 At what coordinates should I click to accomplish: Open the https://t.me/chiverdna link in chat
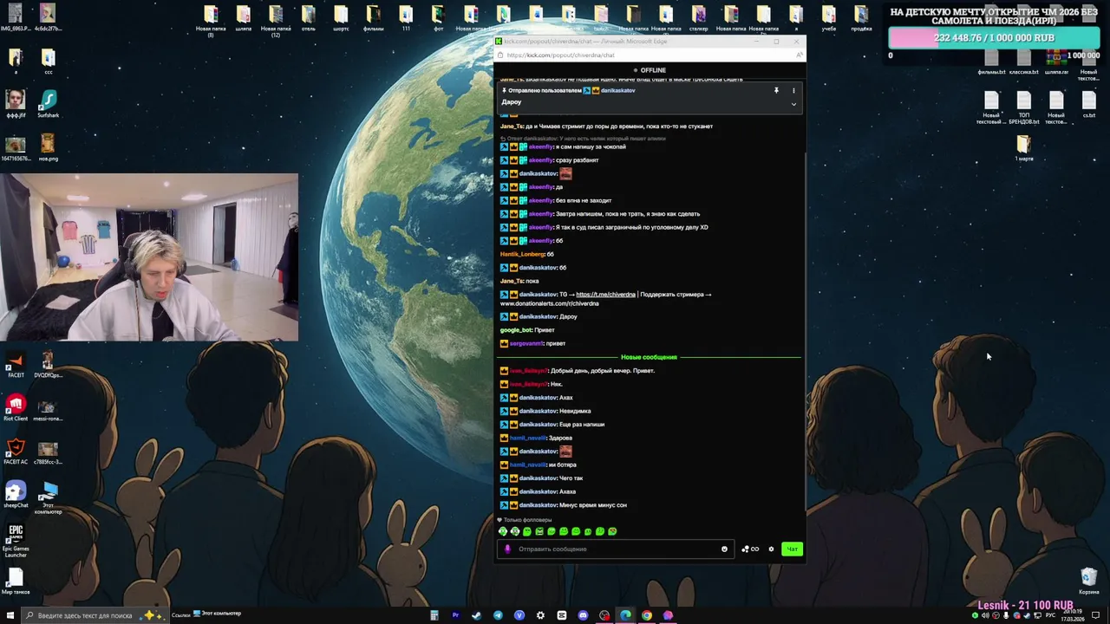pos(605,295)
